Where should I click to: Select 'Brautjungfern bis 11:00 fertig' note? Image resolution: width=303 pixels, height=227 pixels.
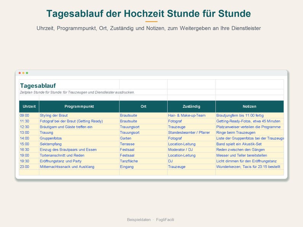250,115
